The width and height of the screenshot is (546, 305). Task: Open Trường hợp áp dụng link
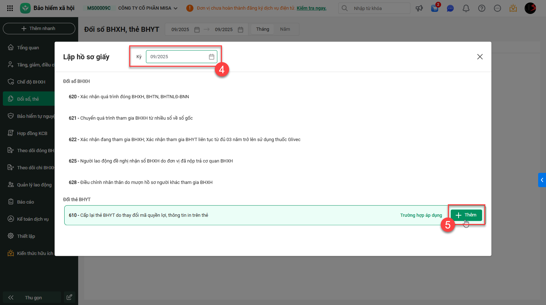point(421,215)
